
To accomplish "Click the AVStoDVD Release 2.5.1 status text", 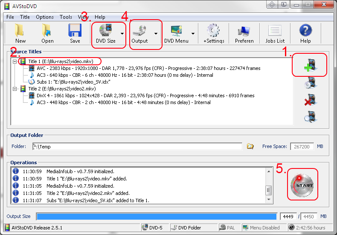I will [x=37, y=228].
